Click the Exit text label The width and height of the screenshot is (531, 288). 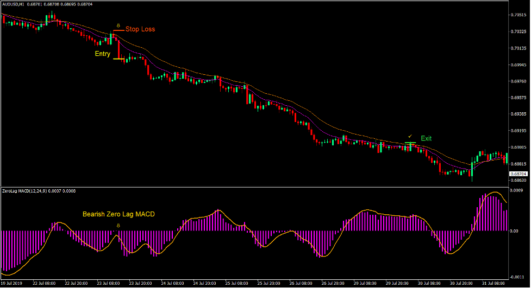(426, 138)
